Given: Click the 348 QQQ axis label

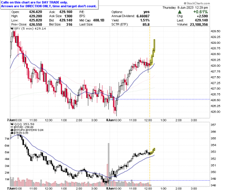Looking at the screenshot, I should [x=213, y=185].
